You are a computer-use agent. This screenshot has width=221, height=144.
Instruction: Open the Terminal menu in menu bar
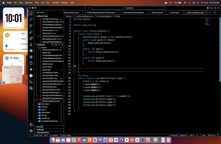point(55,2)
